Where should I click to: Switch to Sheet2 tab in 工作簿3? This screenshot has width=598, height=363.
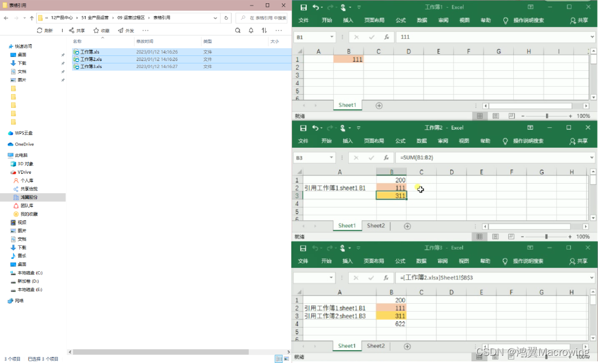click(x=376, y=346)
